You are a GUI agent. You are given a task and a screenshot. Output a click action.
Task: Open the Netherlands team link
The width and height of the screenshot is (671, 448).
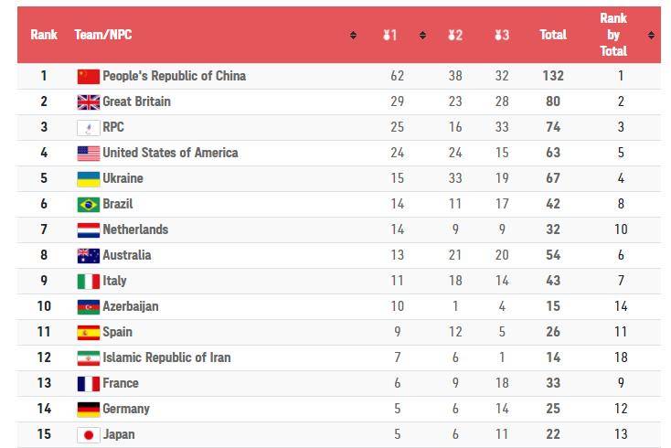pyautogui.click(x=135, y=229)
